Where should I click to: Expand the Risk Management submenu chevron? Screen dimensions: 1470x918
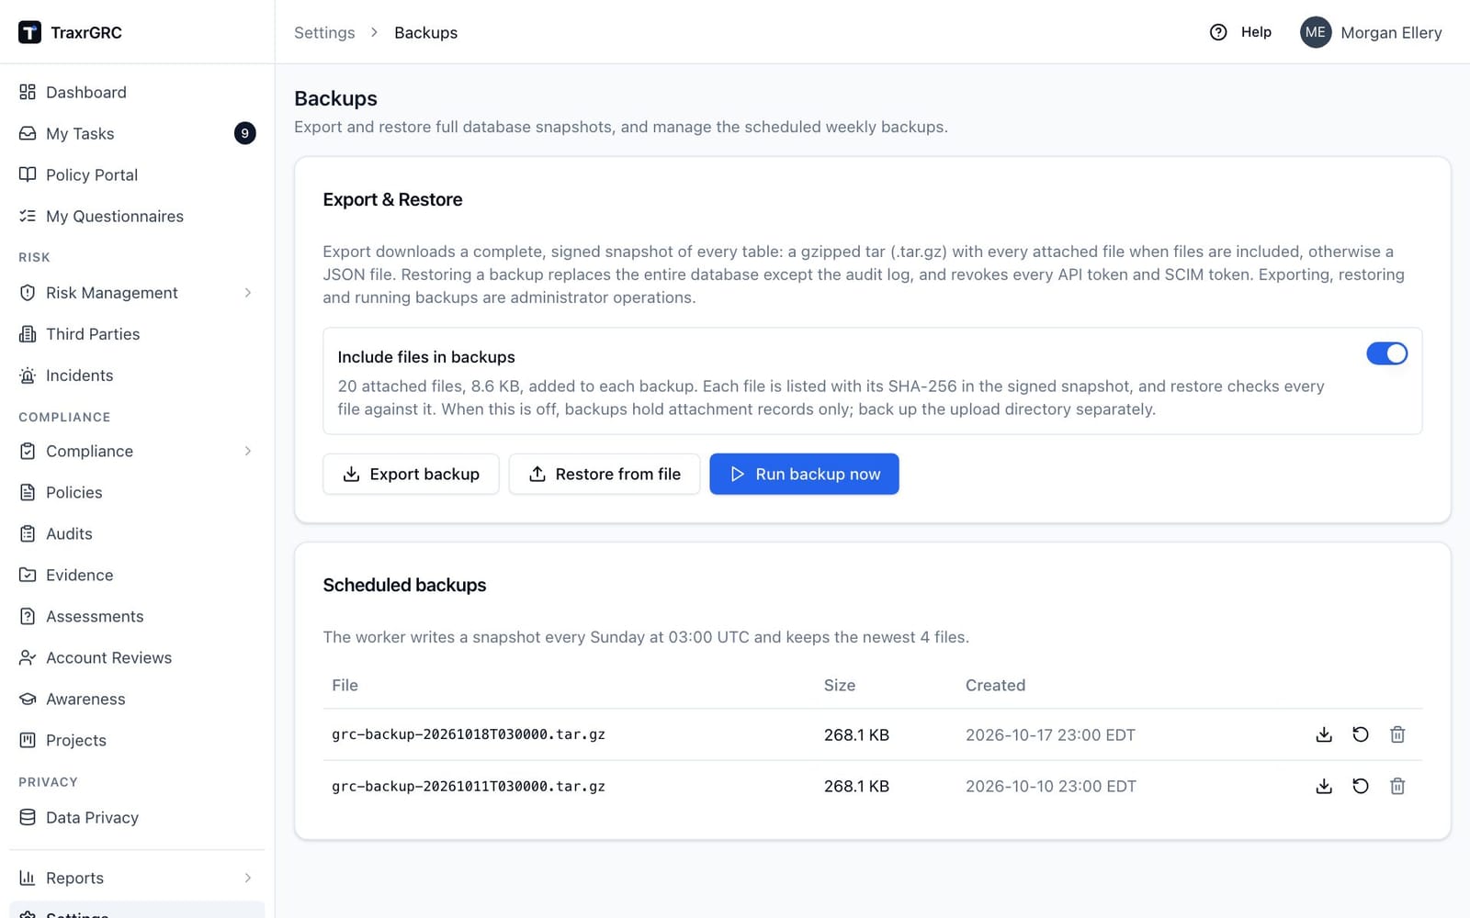pos(248,293)
